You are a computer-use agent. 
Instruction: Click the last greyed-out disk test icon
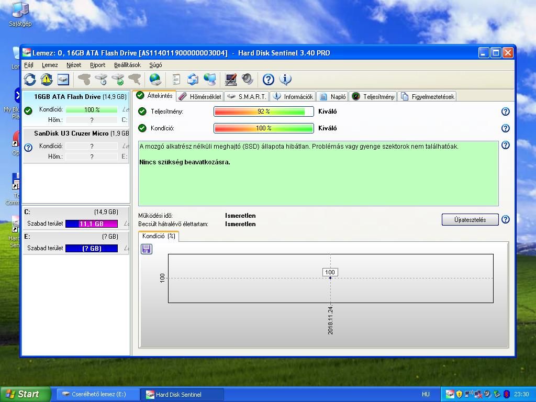[x=135, y=80]
